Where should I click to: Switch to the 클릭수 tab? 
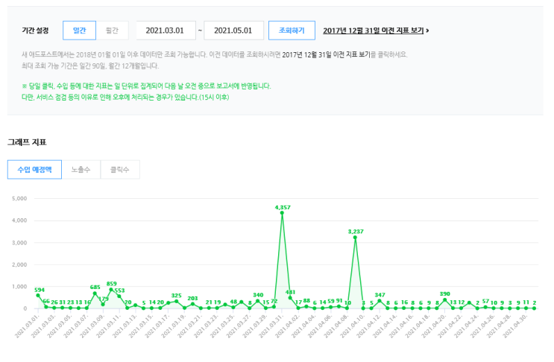click(x=119, y=170)
